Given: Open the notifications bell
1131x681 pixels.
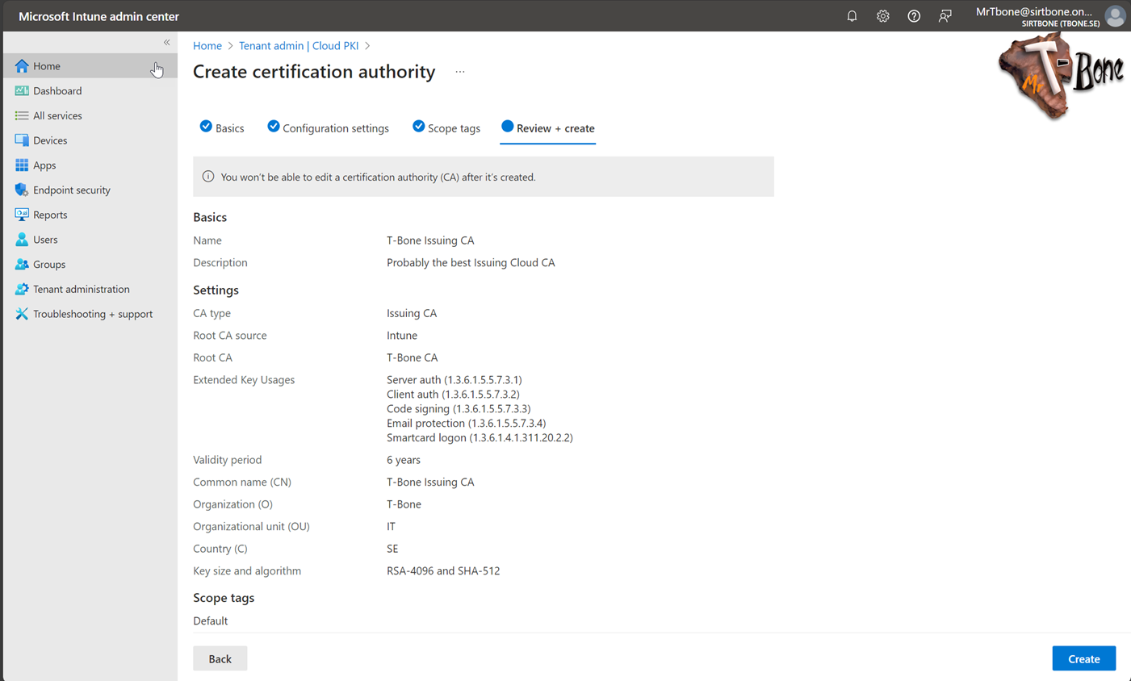Looking at the screenshot, I should (852, 15).
